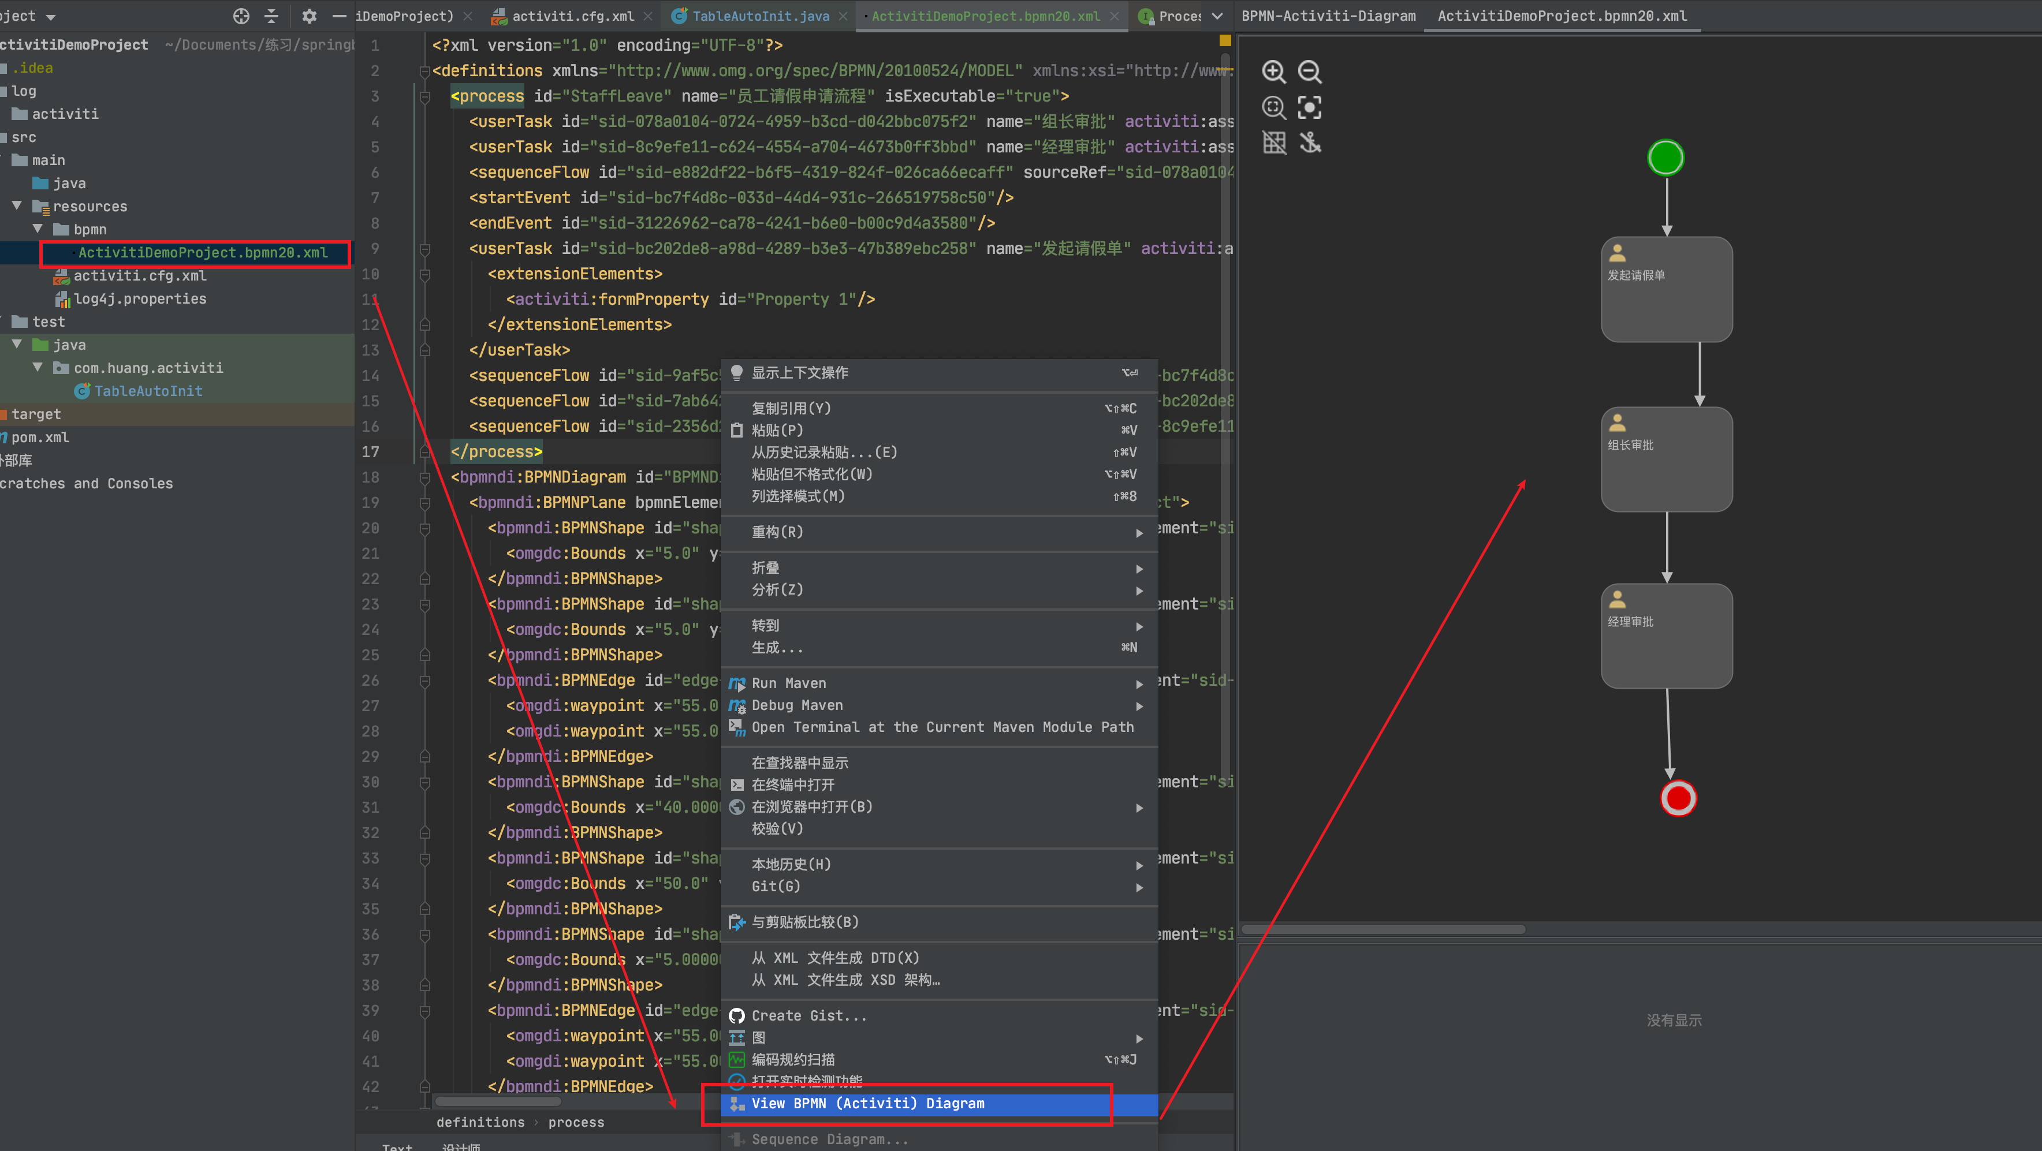
Task: Choose 生成... from the context menu
Action: (x=940, y=648)
